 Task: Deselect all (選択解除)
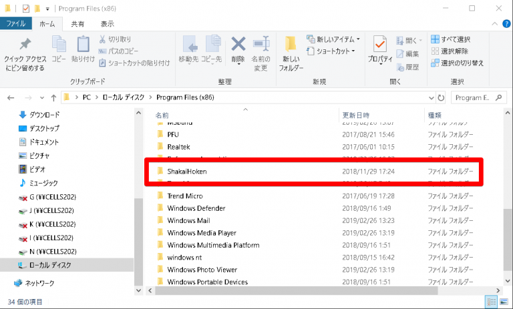[450, 51]
